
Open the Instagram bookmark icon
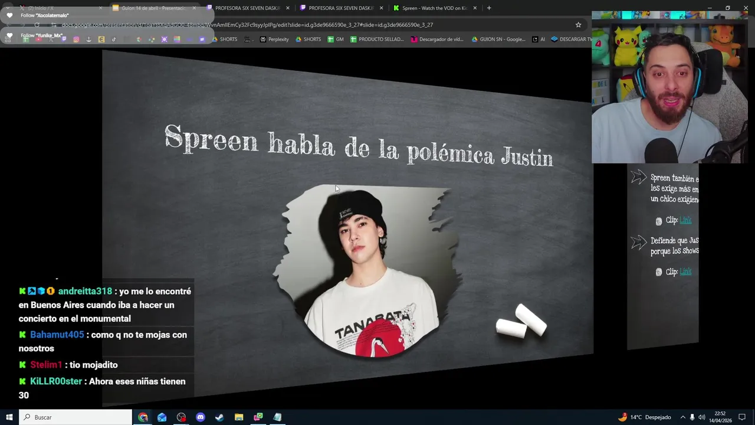76,40
